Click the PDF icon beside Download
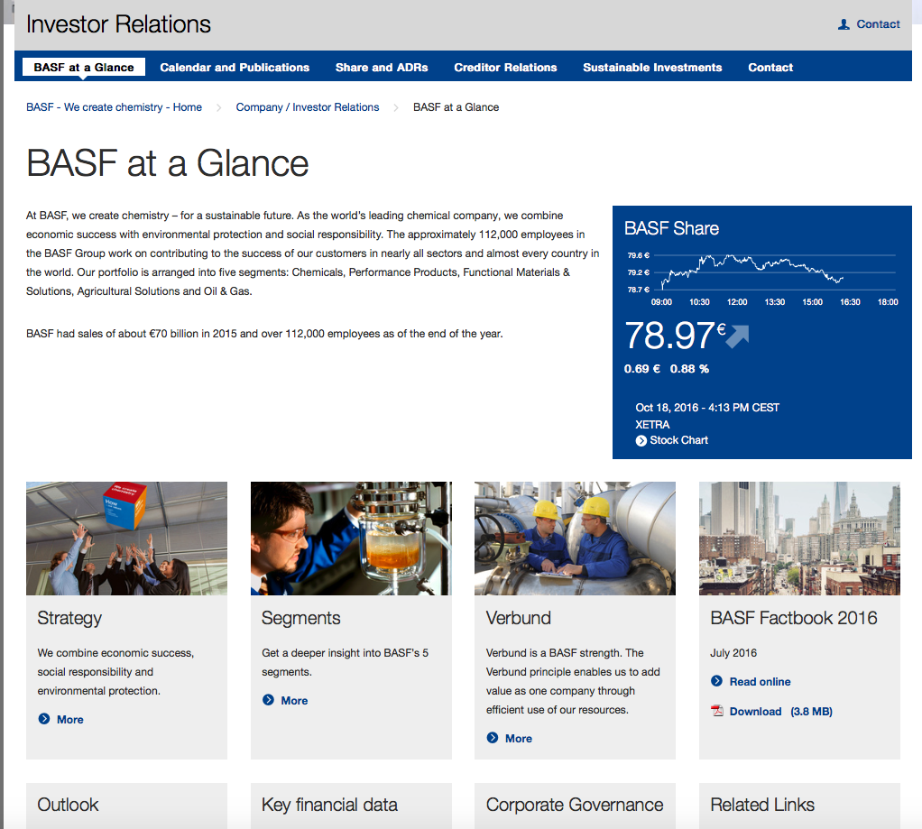Viewport: 922px width, 829px height. click(717, 711)
